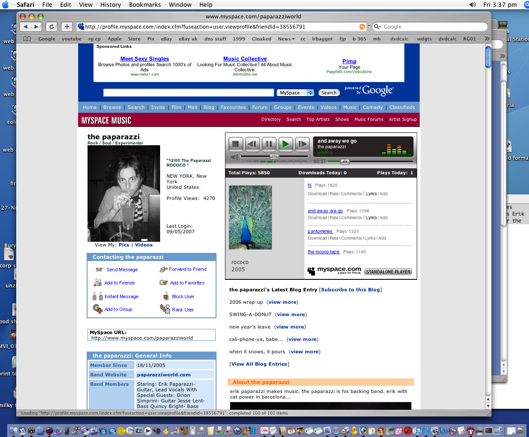Open the History menu
Viewport: 529px width, 437px height.
(111, 5)
